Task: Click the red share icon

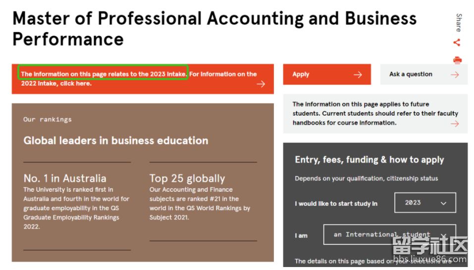Action: click(x=457, y=43)
